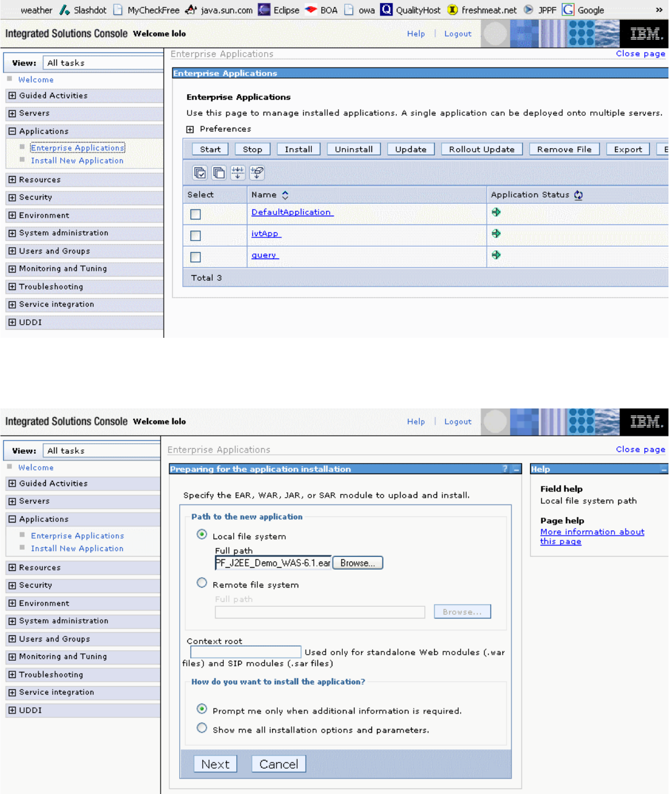The width and height of the screenshot is (669, 794).
Task: Click the Rollout Update button
Action: [482, 149]
